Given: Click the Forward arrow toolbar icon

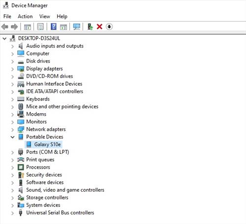Looking at the screenshot, I should point(14,26).
